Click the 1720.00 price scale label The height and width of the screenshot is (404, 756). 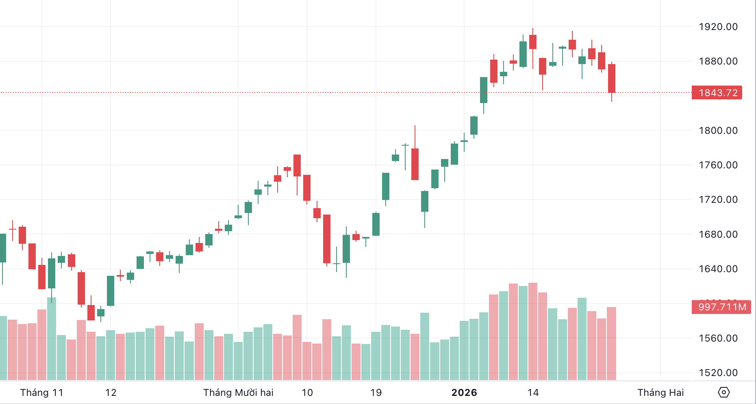(x=718, y=200)
